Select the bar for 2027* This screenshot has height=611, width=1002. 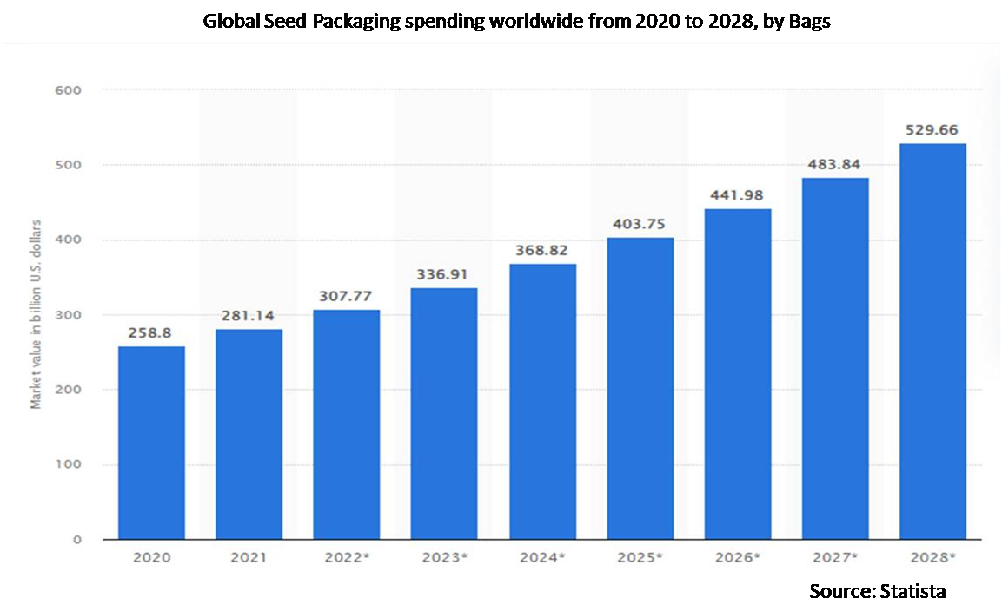pyautogui.click(x=835, y=358)
